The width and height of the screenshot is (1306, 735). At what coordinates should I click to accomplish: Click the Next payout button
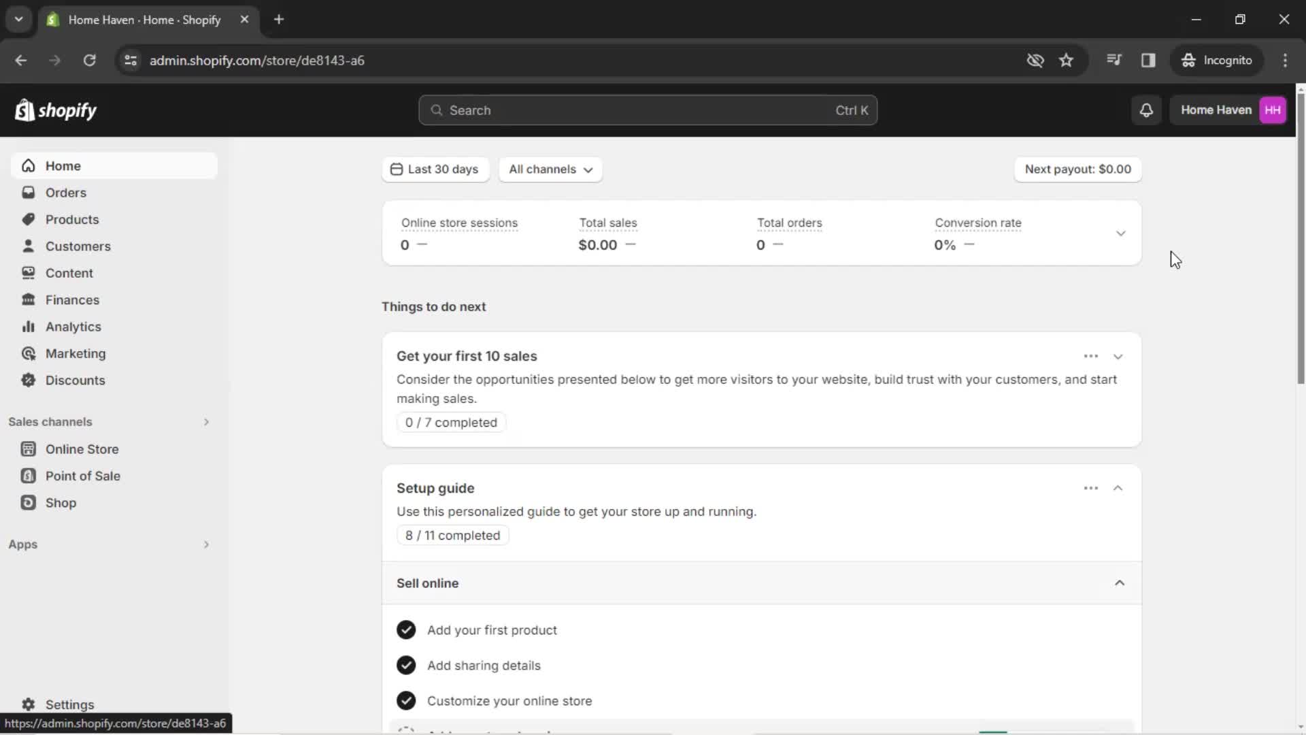click(x=1077, y=169)
